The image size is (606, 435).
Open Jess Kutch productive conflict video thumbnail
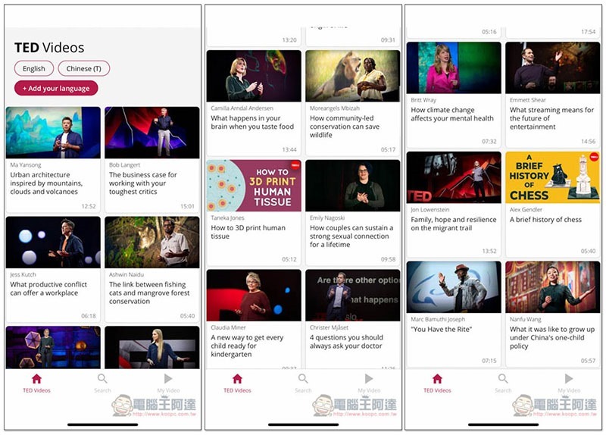click(x=53, y=243)
